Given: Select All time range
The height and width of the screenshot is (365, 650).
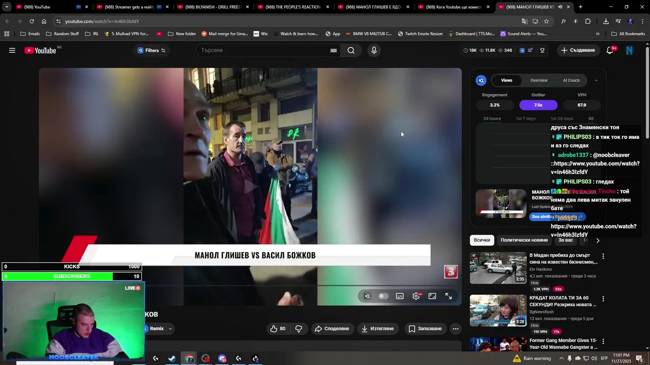Looking at the screenshot, I should [591, 119].
